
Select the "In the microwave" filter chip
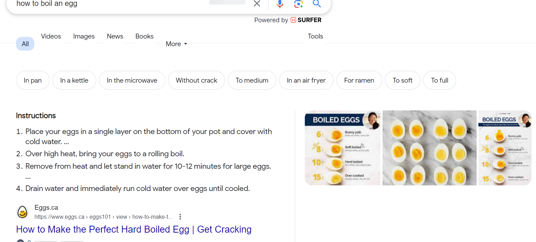pos(132,81)
